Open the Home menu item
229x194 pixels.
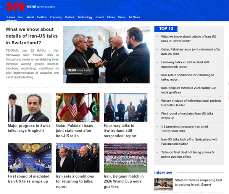[11, 17]
